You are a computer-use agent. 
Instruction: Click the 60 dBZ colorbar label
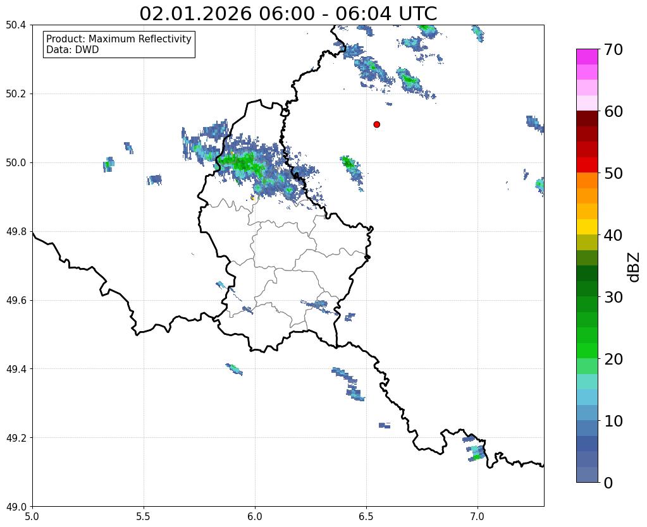pyautogui.click(x=613, y=111)
